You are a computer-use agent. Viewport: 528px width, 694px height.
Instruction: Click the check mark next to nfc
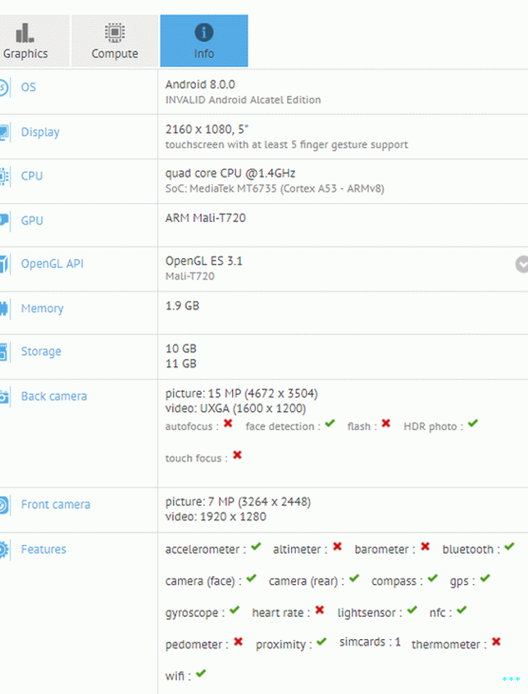[462, 610]
